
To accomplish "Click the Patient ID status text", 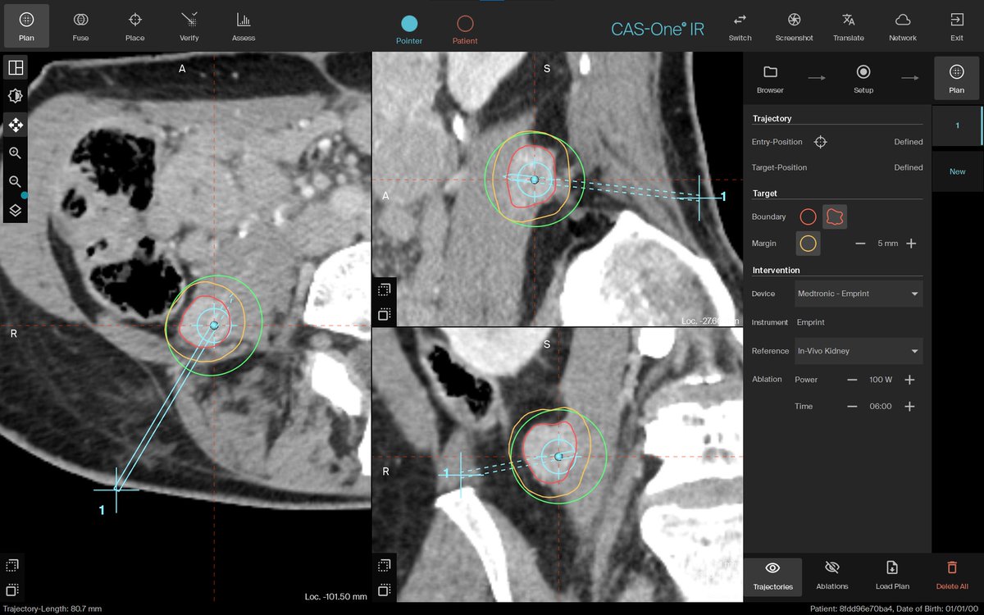I will coord(894,608).
